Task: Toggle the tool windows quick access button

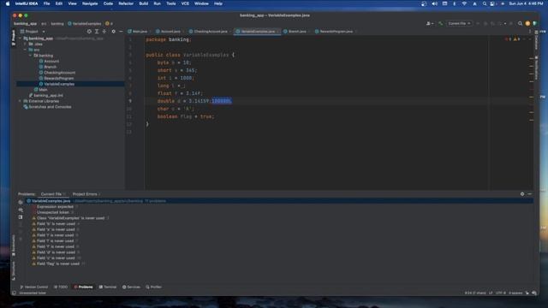Action: (14, 293)
